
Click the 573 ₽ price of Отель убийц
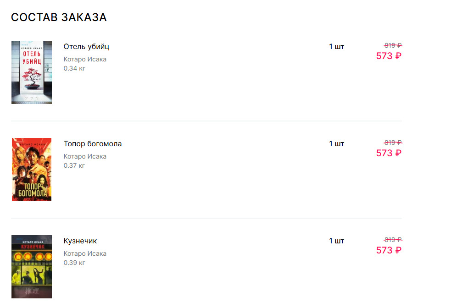pos(389,56)
